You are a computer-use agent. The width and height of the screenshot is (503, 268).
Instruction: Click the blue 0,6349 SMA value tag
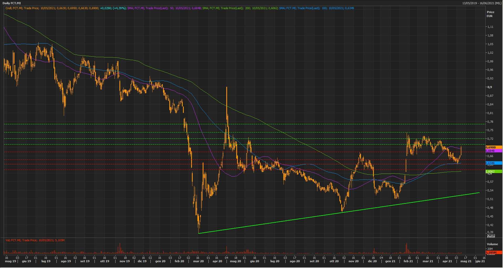point(494,163)
